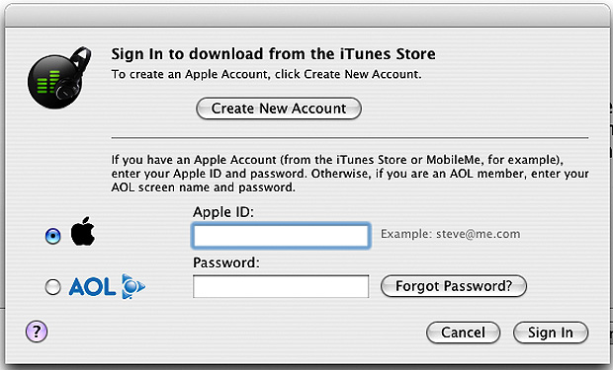613x370 pixels.
Task: Focus the Password text field
Action: pos(281,286)
